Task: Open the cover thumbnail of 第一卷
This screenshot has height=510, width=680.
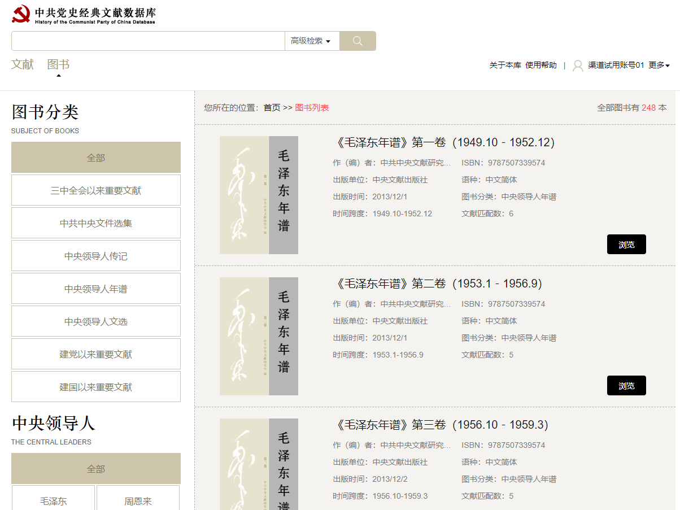Action: point(259,195)
